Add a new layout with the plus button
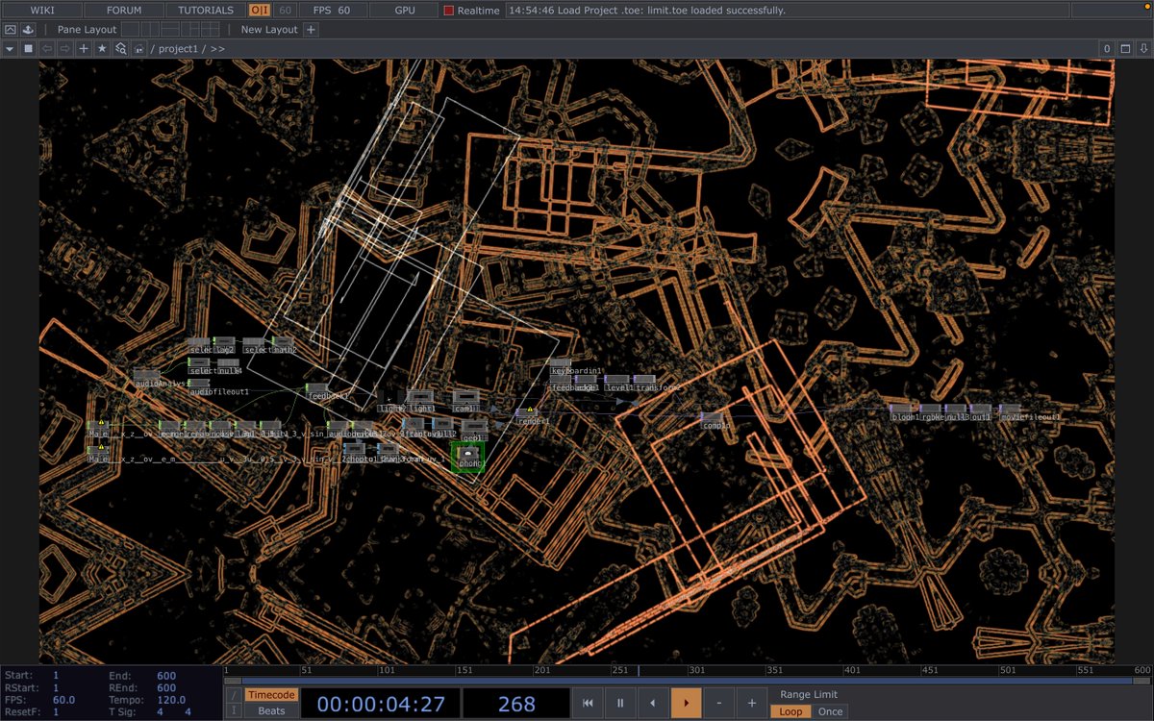Viewport: 1154px width, 721px height. [x=311, y=30]
